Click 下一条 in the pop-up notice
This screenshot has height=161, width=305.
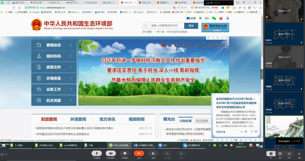pos(253,132)
